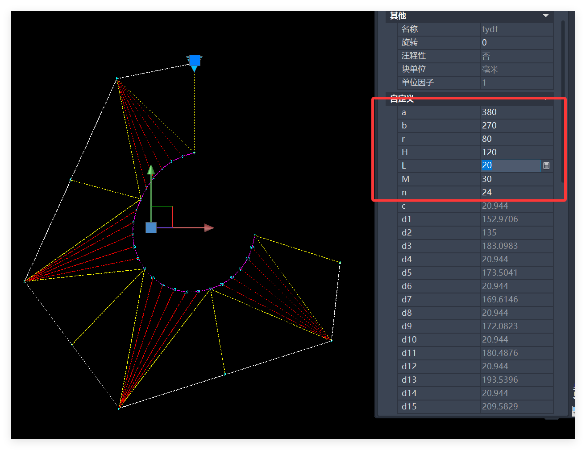The image size is (586, 450).
Task: Click the d4 property label
Action: pos(407,259)
